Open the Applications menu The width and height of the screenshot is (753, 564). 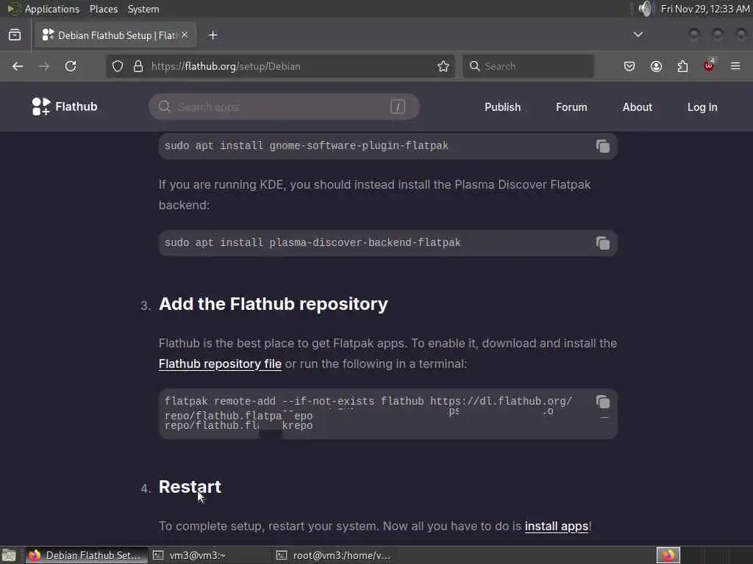pos(52,9)
